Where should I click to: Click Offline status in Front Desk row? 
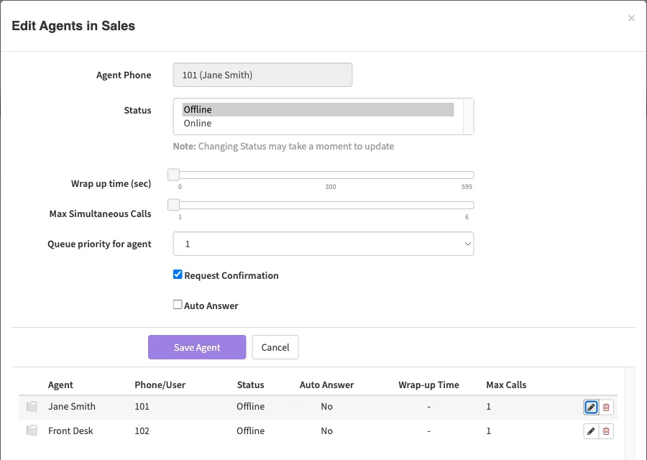pyautogui.click(x=250, y=431)
